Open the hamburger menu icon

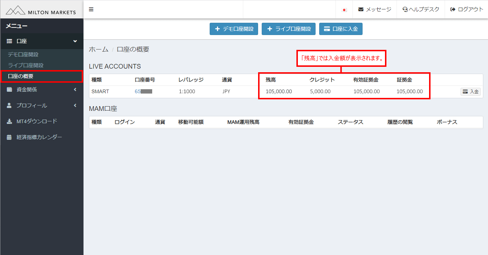point(91,9)
